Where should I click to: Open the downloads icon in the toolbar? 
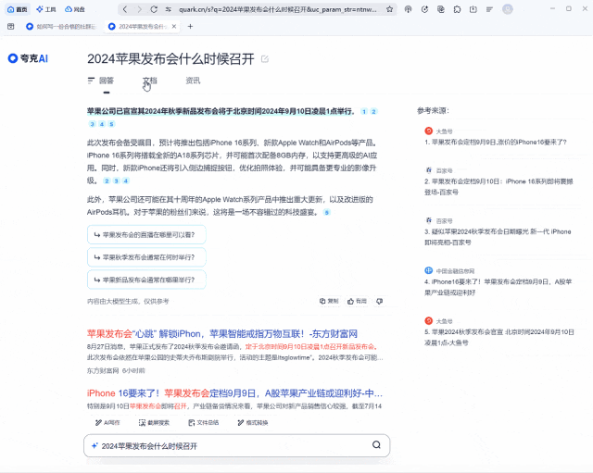[473, 9]
